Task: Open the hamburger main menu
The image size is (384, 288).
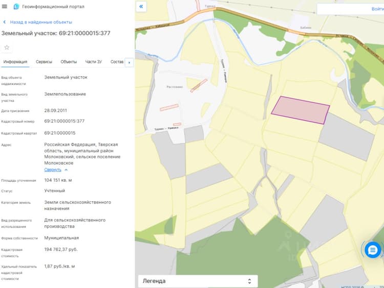Action: [x=5, y=6]
